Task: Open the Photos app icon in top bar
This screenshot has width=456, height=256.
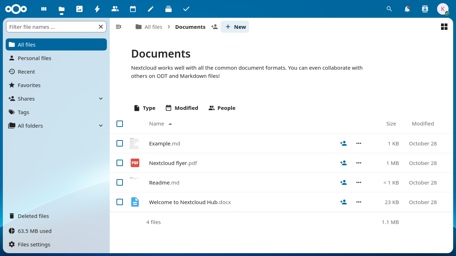Action: click(x=79, y=9)
